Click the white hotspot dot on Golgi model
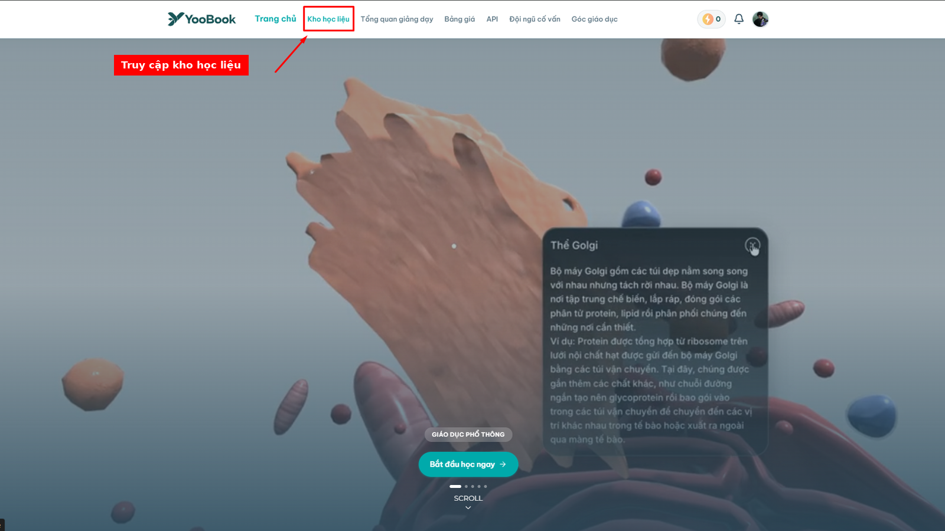 (x=454, y=246)
